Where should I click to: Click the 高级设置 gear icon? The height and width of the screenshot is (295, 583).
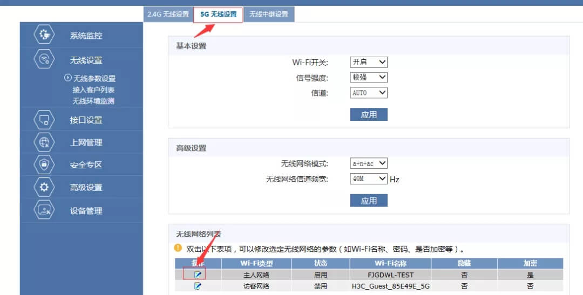click(44, 187)
